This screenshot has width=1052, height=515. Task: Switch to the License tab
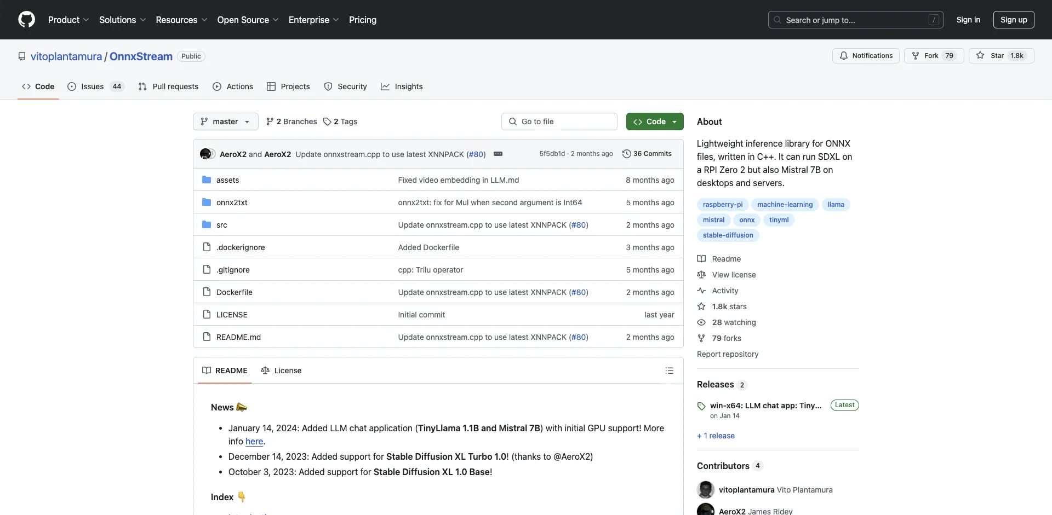click(x=281, y=371)
